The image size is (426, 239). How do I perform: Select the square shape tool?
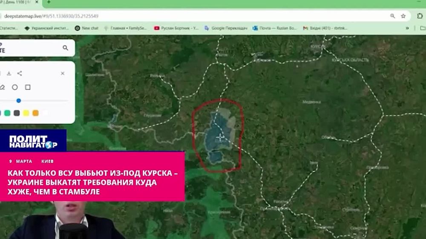pos(28,87)
